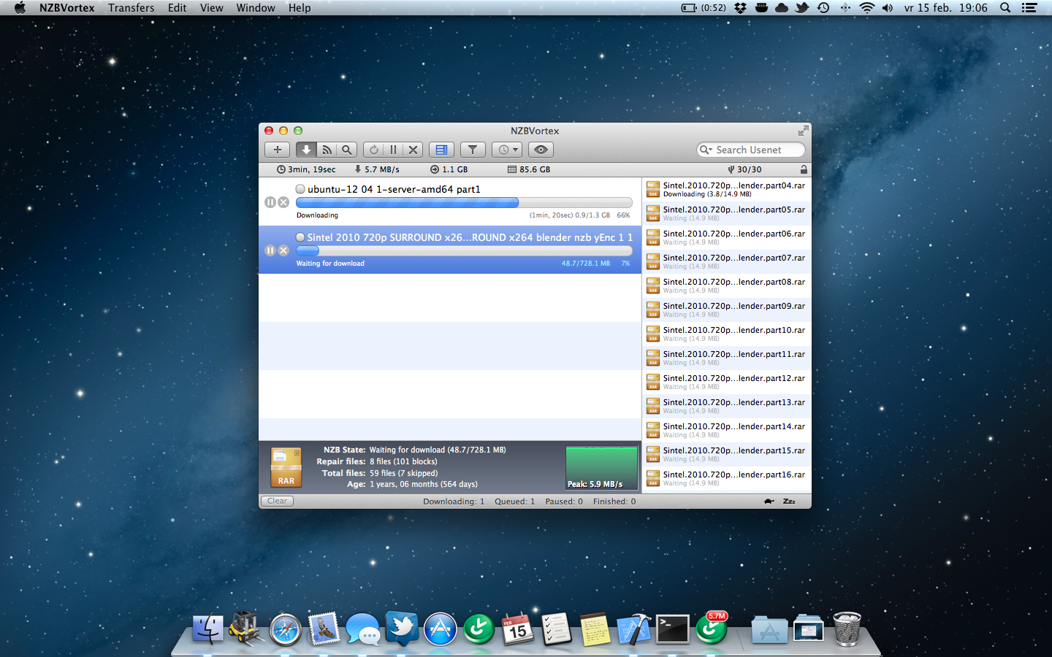Screen dimensions: 1052x657
Task: Select the Sintel part06.rar file
Action: (727, 237)
